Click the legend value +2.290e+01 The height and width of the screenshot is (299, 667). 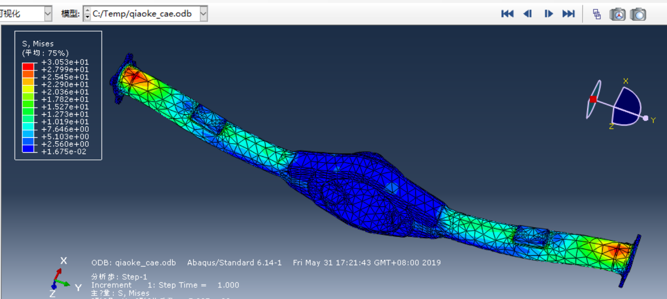pos(65,84)
